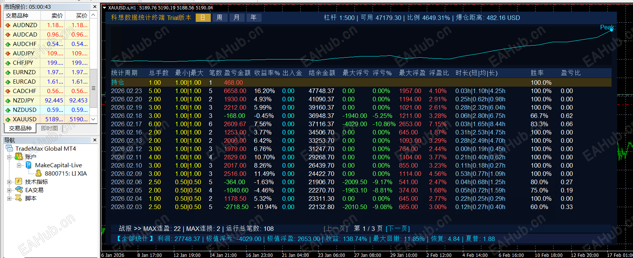The height and width of the screenshot is (258, 633).
Task: Click the EURCAD up-arrow icon
Action: (x=8, y=82)
